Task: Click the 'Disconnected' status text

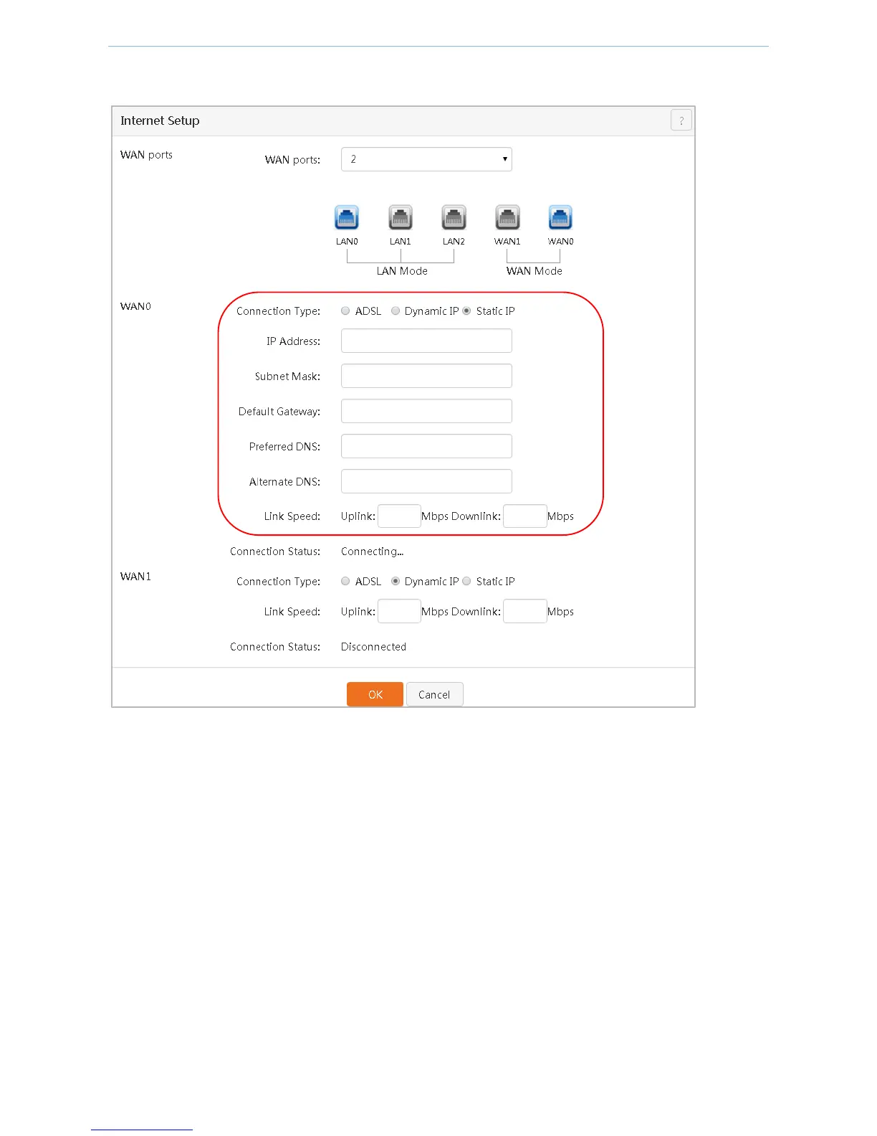Action: [373, 647]
